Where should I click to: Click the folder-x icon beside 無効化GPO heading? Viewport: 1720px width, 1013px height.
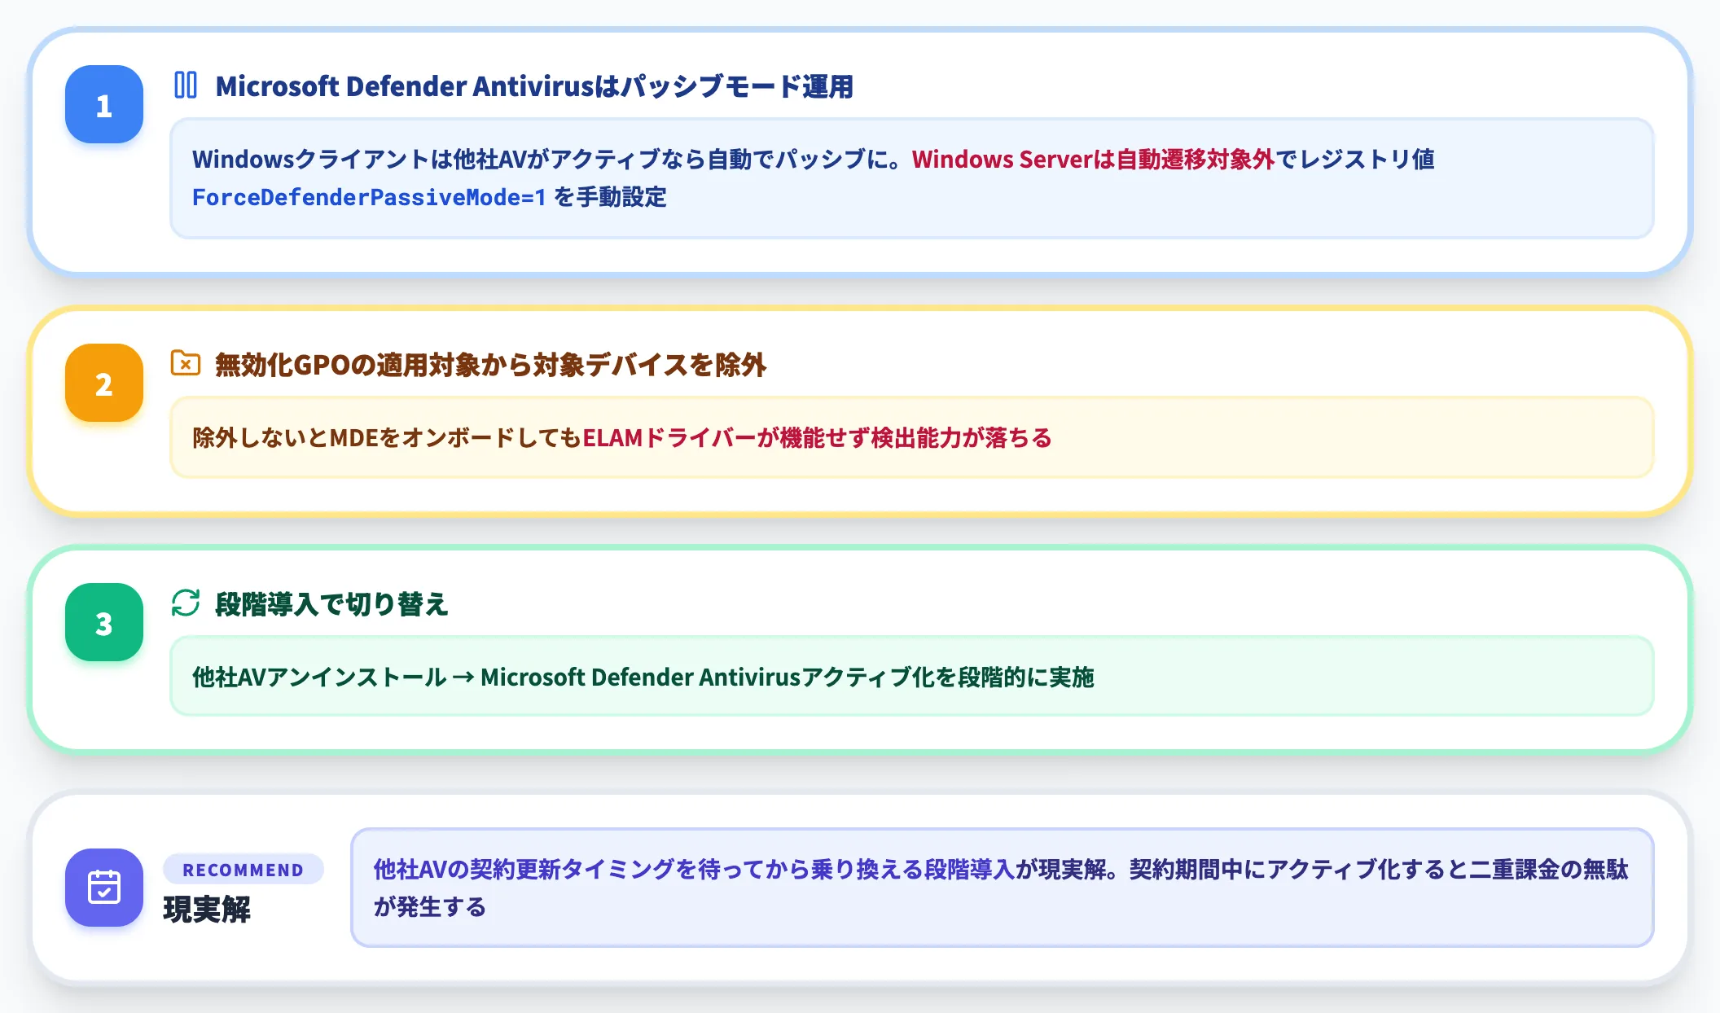pyautogui.click(x=186, y=363)
